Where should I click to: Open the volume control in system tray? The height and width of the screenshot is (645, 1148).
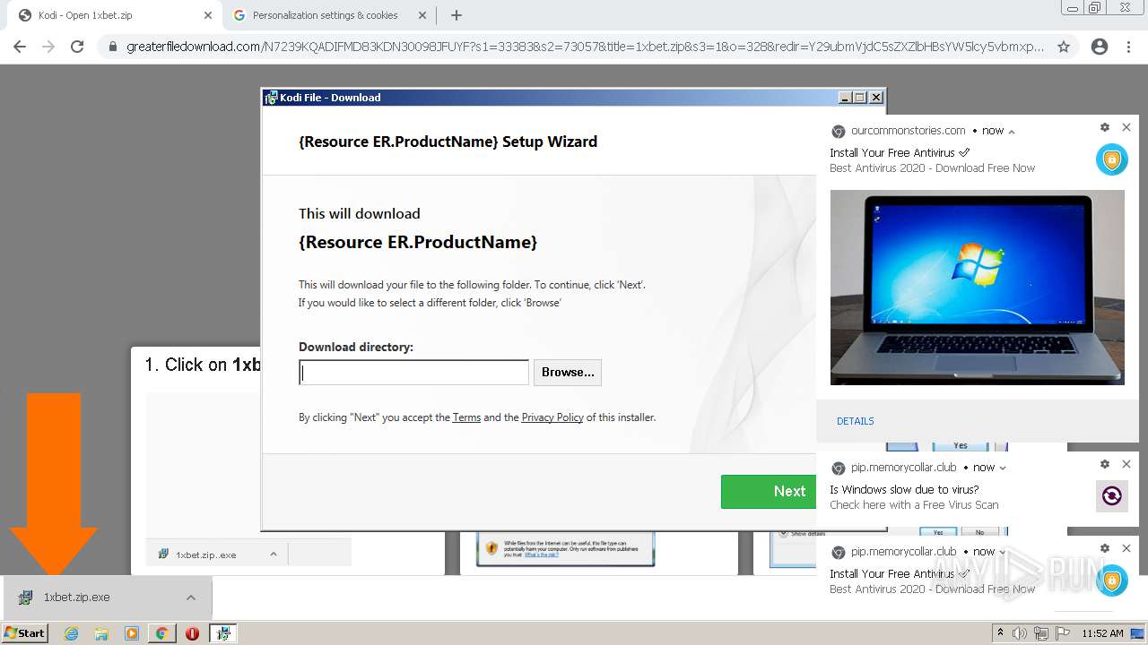(1020, 633)
